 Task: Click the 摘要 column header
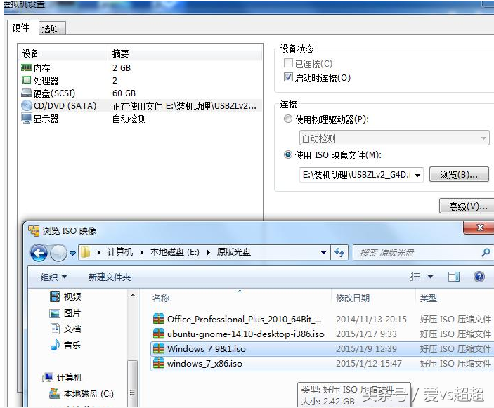[120, 53]
